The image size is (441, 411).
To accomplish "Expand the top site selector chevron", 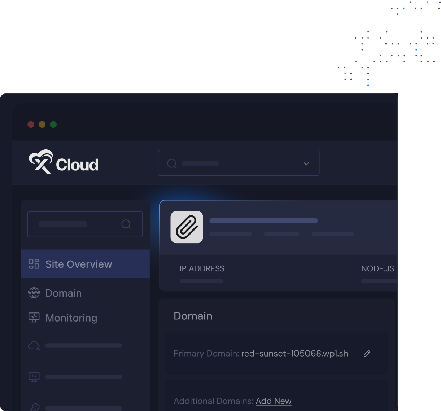I will coord(306,163).
